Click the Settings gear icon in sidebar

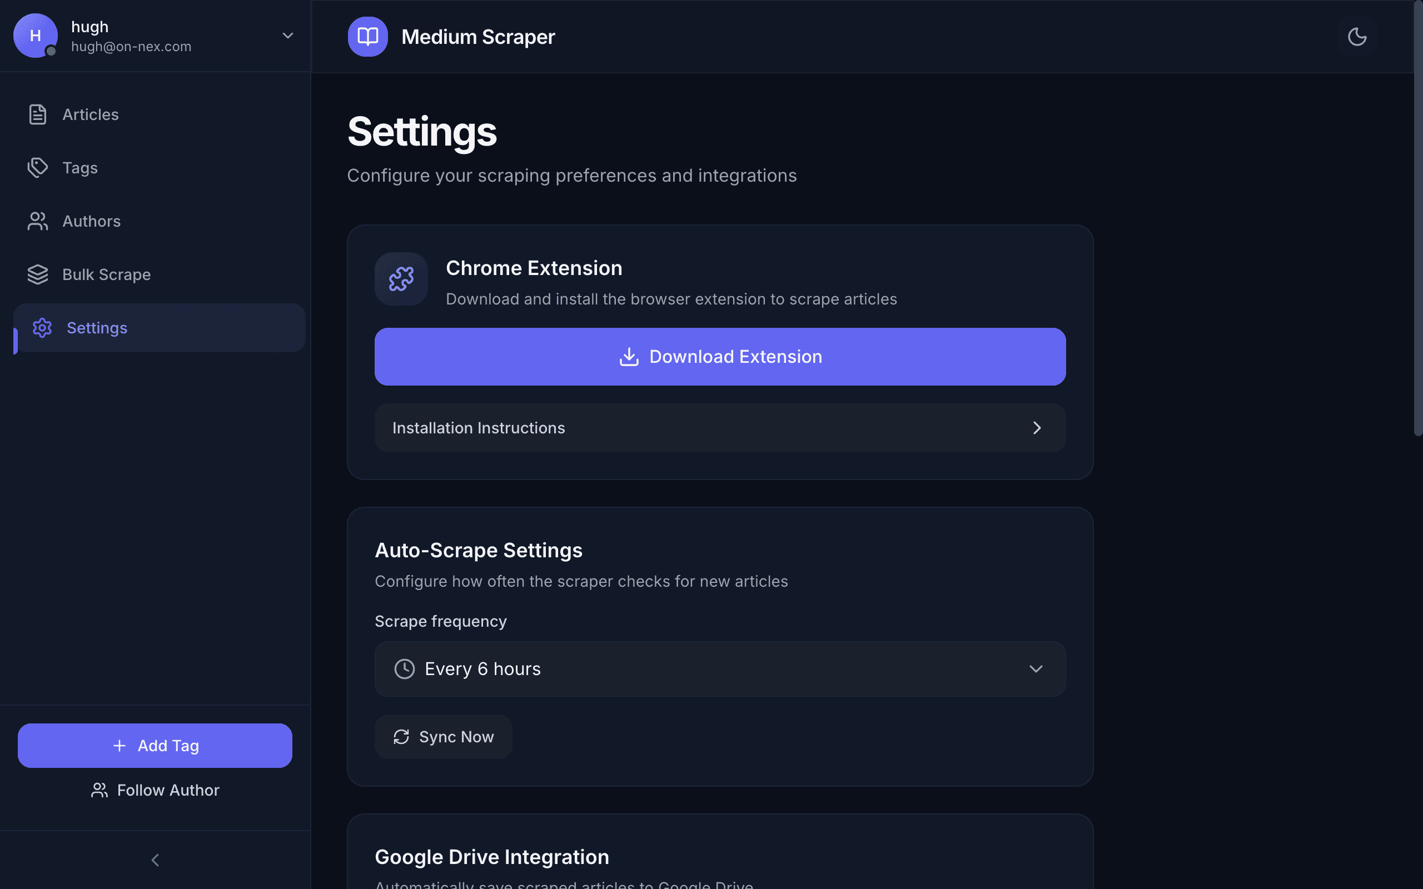coord(42,327)
